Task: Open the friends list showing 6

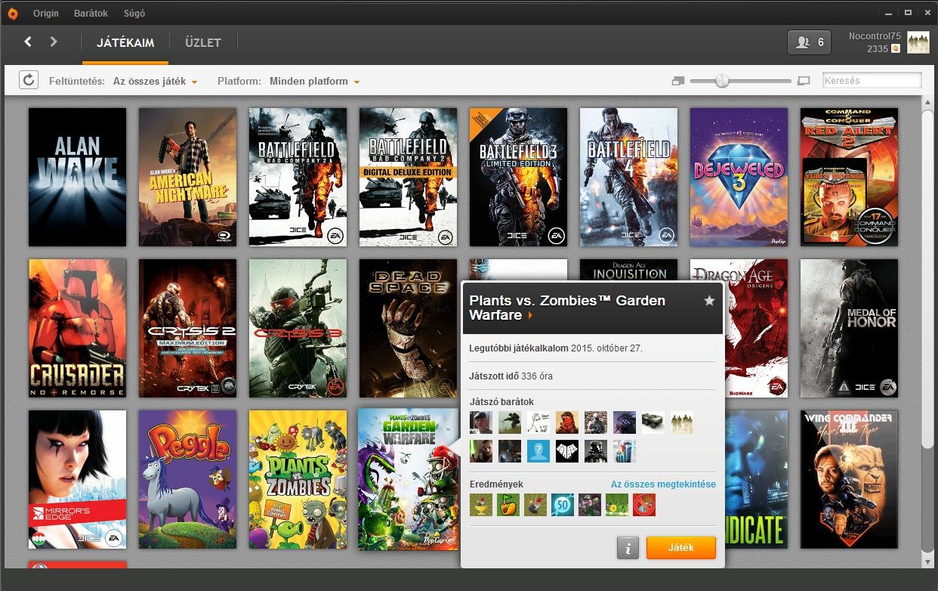Action: [x=809, y=42]
